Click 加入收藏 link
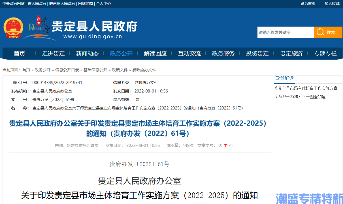 click(x=332, y=3)
